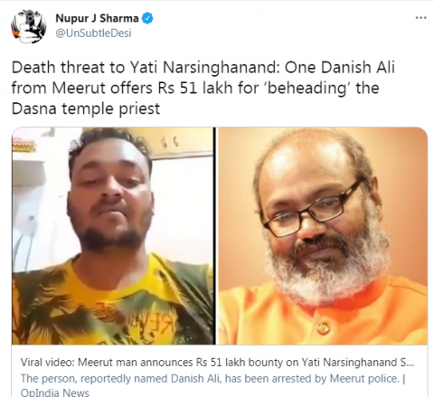Click the tweet line starting with 'Death threat to Yati'
The height and width of the screenshot is (397, 434).
point(203,68)
